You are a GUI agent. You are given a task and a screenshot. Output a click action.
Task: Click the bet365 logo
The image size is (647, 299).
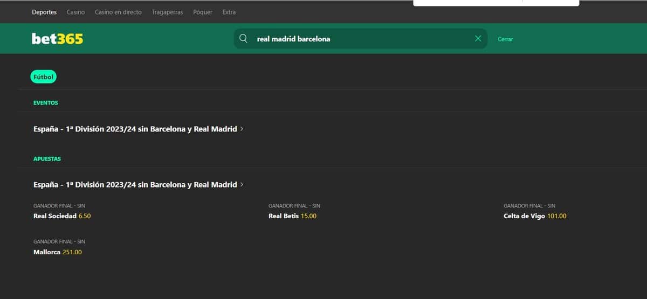pos(57,39)
